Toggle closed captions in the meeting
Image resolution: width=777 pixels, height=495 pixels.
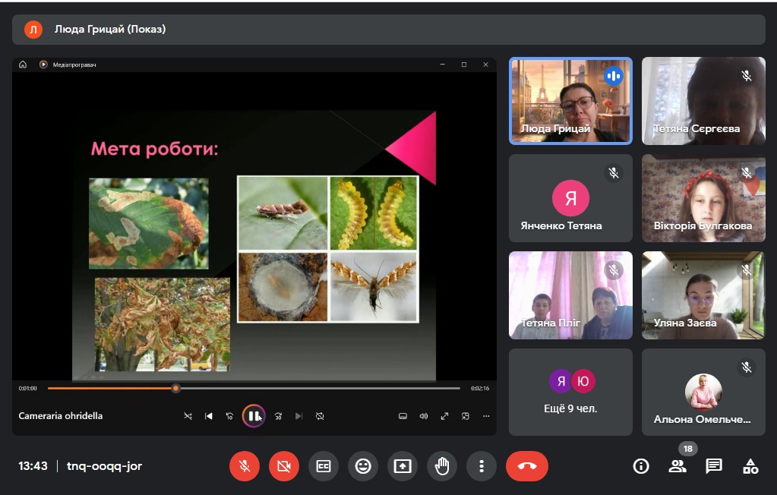coord(324,466)
